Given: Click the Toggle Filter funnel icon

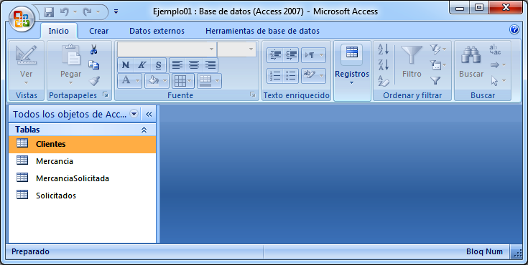Looking at the screenshot, I should click(436, 81).
